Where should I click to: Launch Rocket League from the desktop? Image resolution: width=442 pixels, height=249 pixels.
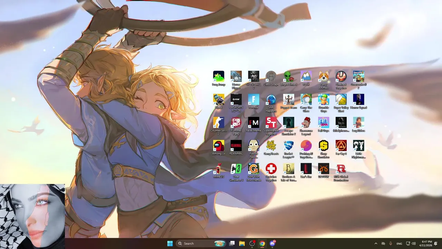coord(289,149)
